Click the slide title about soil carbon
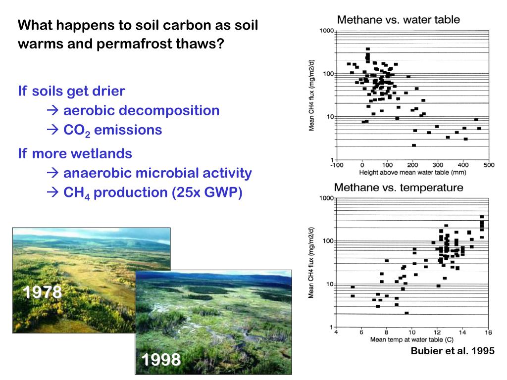Screen dimensions: 507x380 (138, 34)
